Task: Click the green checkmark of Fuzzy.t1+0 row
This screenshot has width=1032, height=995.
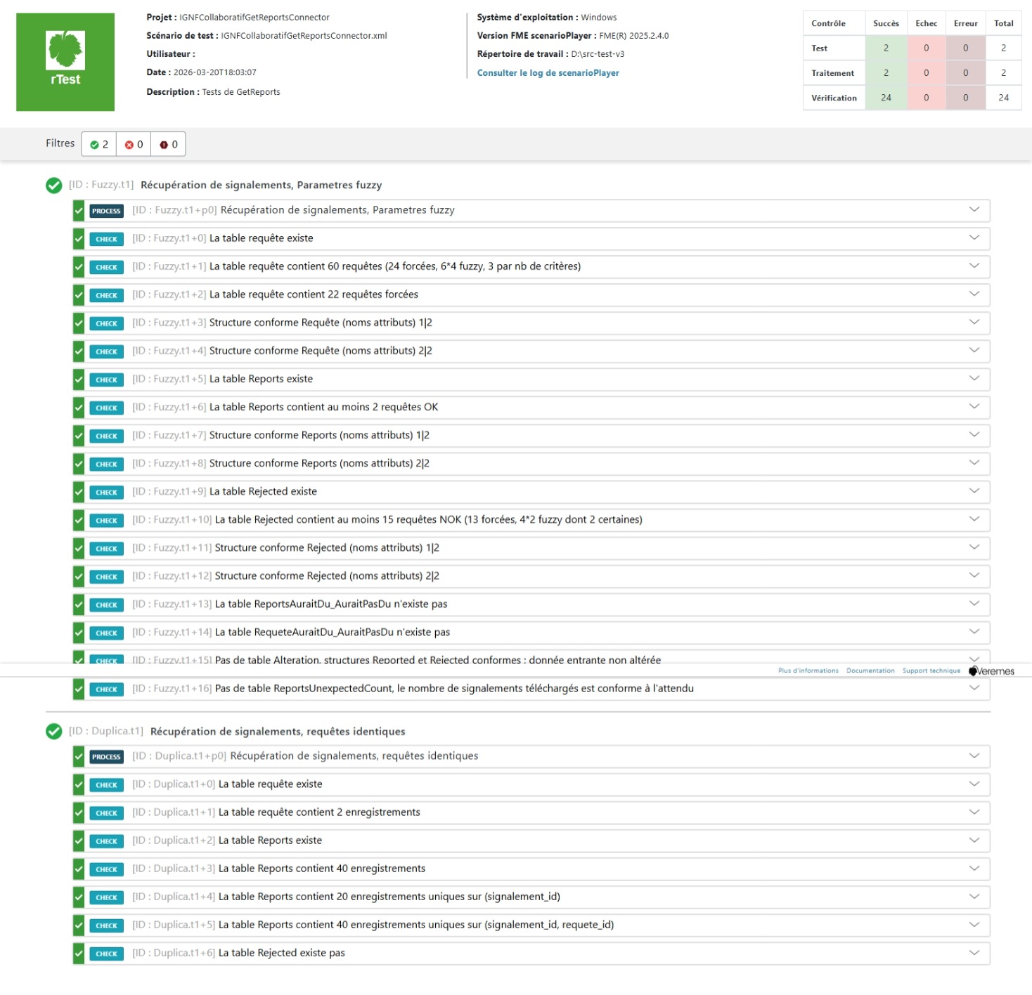Action: 78,238
